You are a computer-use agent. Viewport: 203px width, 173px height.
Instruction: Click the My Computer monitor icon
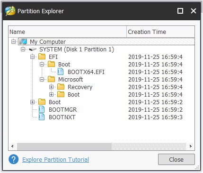point(23,41)
